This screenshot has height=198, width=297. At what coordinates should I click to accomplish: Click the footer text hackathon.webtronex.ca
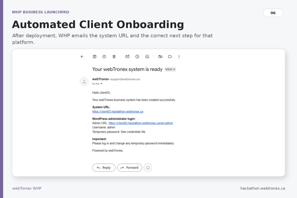coord(263,188)
